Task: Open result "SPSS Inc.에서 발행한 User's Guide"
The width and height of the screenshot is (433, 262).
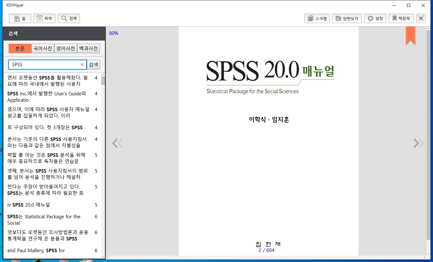Action: click(x=52, y=97)
